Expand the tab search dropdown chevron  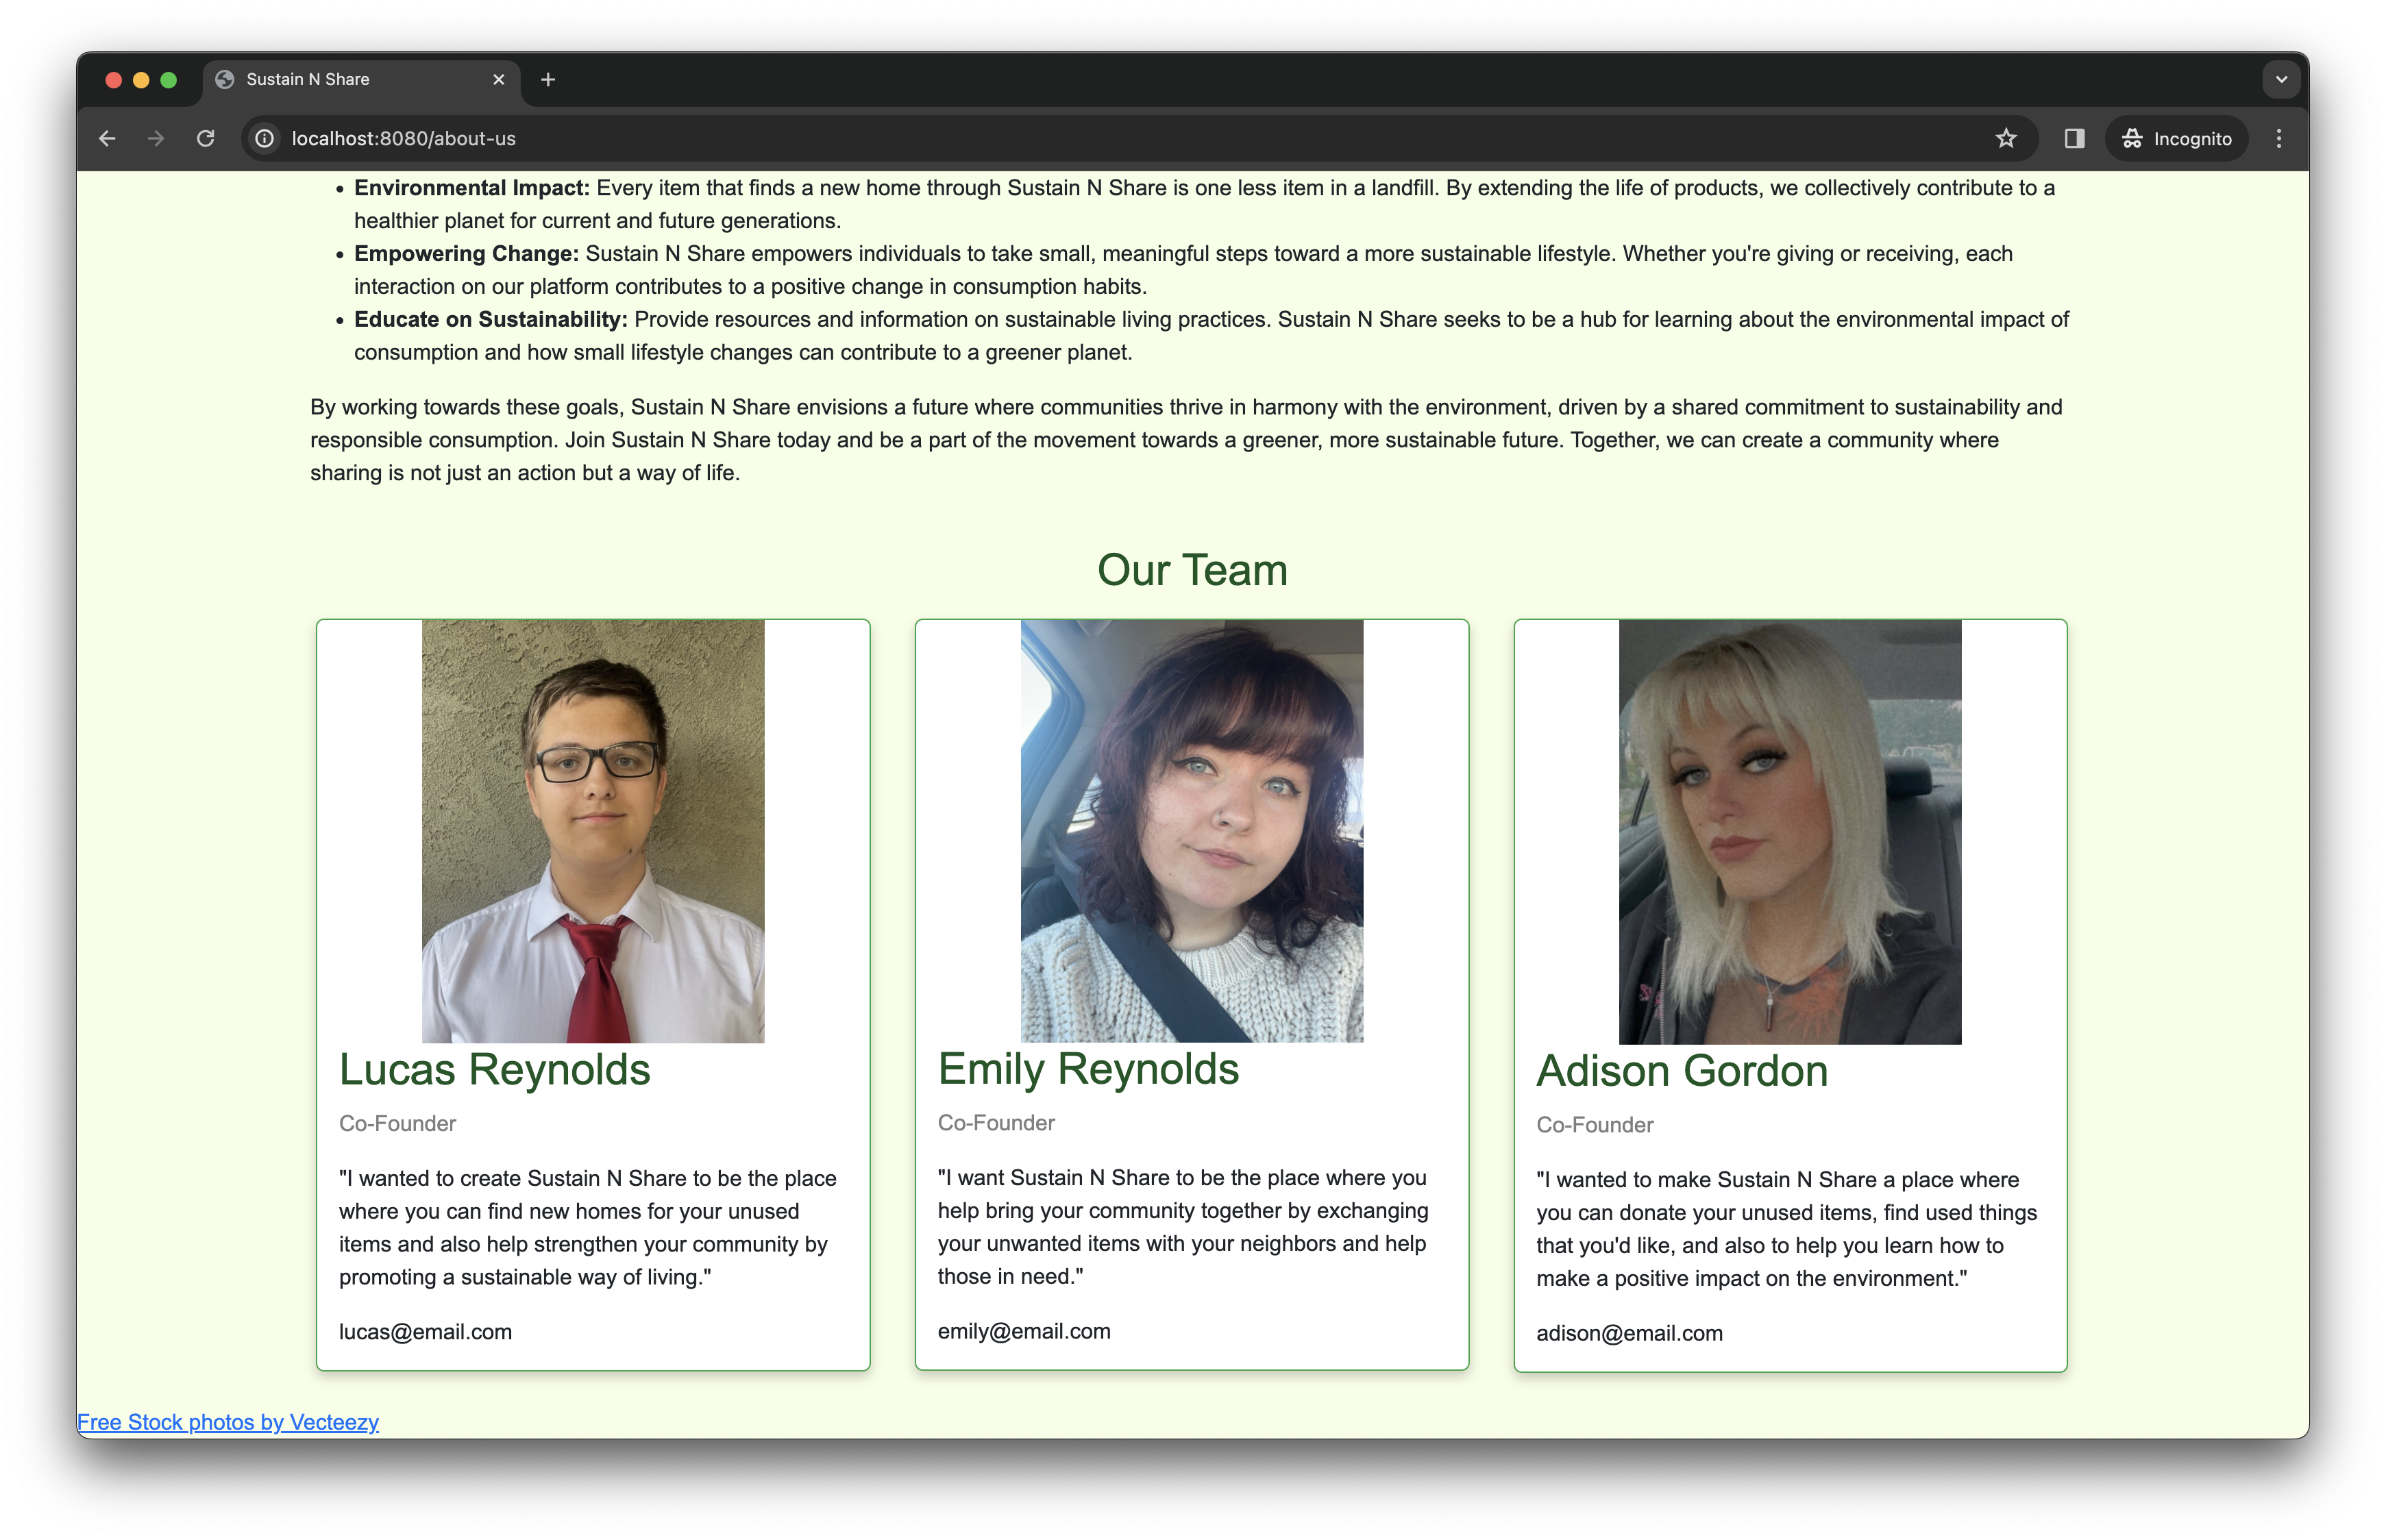click(x=2281, y=80)
